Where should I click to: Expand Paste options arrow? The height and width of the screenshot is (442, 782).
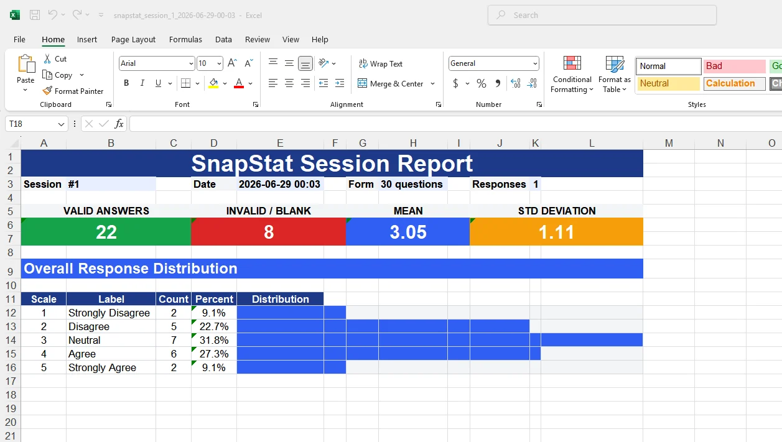(26, 90)
